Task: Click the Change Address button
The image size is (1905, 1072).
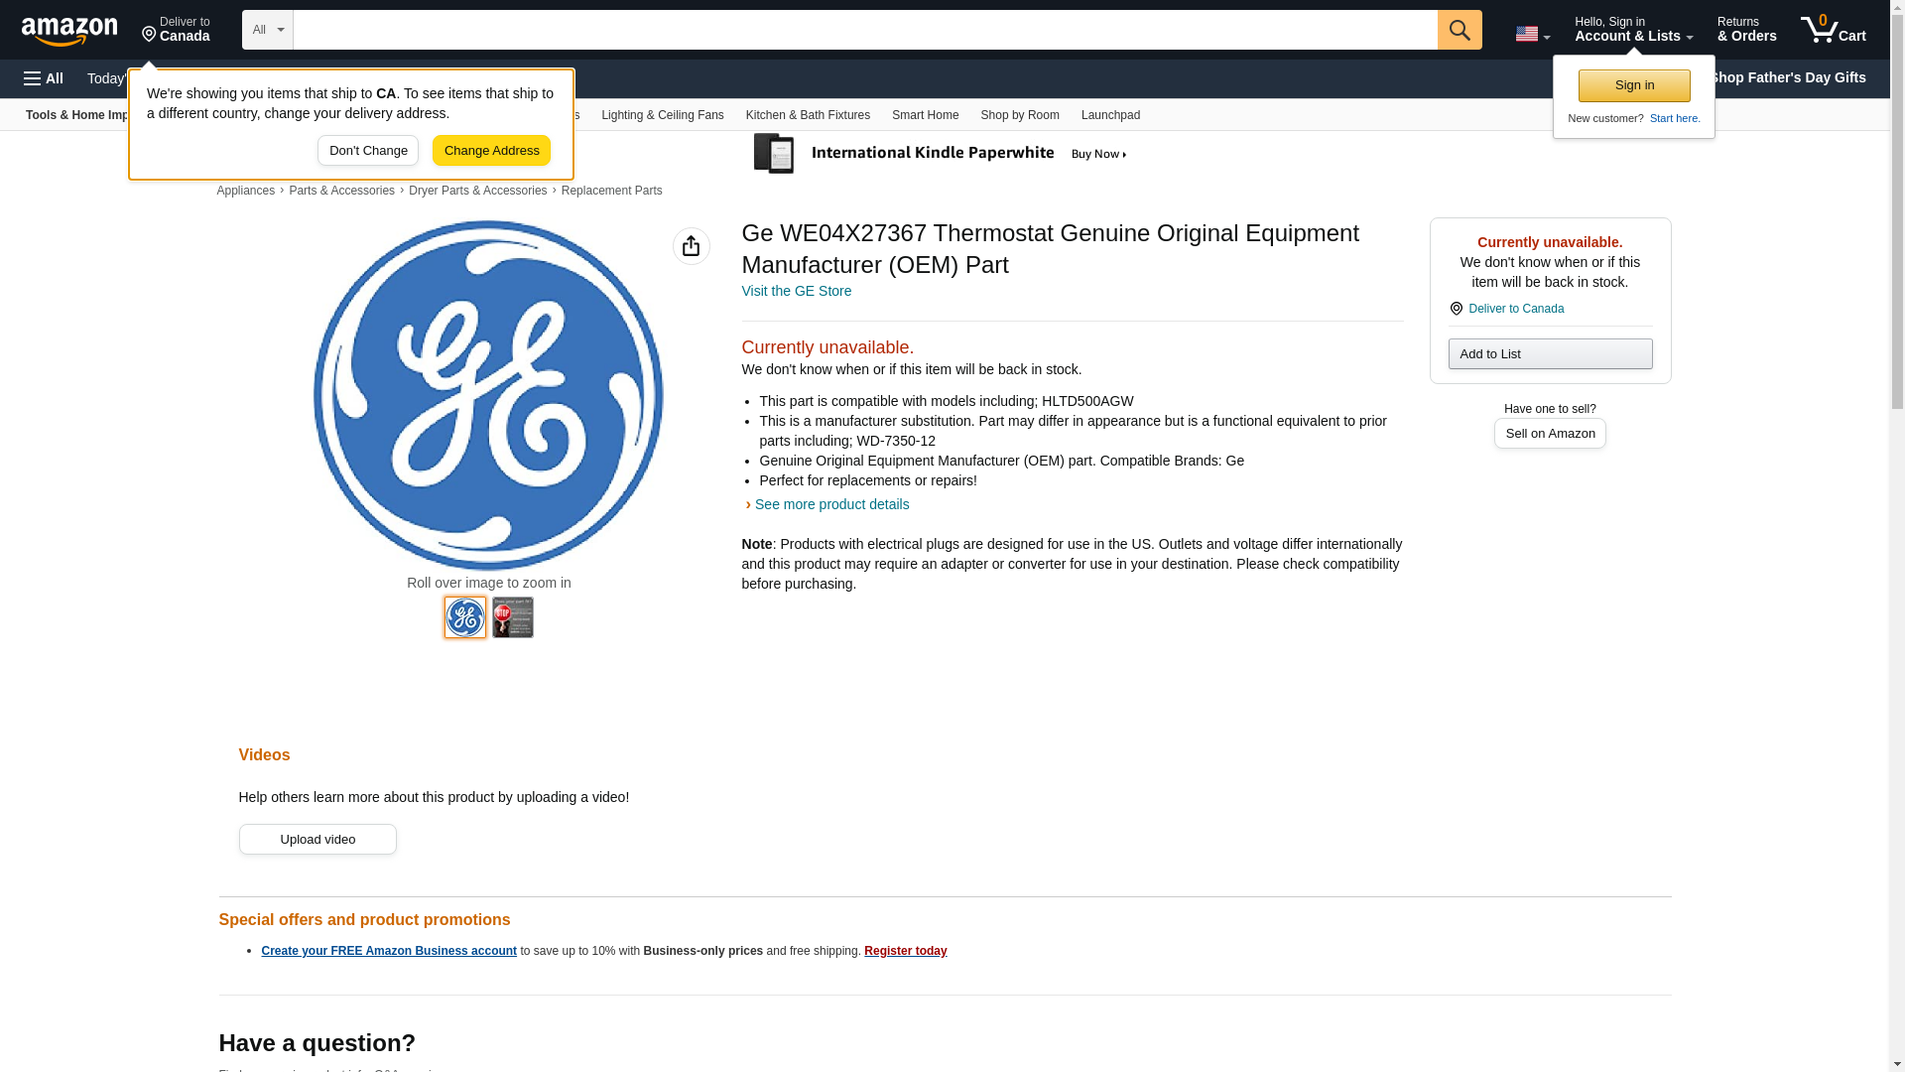Action: pos(491,151)
